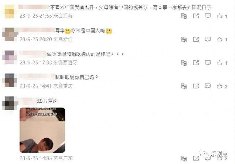Screen dimensions: 235x164
Task: Open the avatar of the 浙江 commenter
Action: pyautogui.click(x=10, y=35)
